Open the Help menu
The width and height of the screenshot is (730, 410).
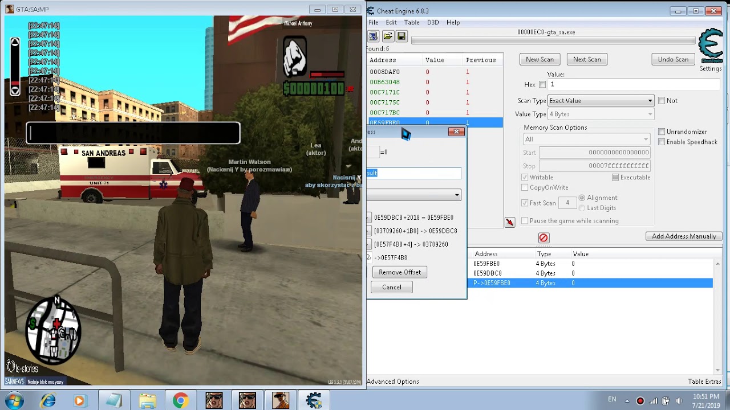click(x=453, y=22)
